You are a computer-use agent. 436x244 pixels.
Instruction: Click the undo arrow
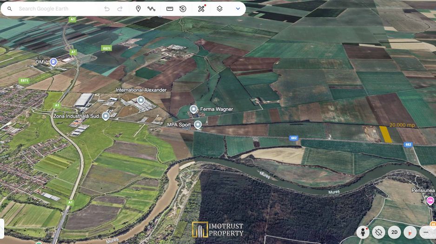click(x=107, y=9)
